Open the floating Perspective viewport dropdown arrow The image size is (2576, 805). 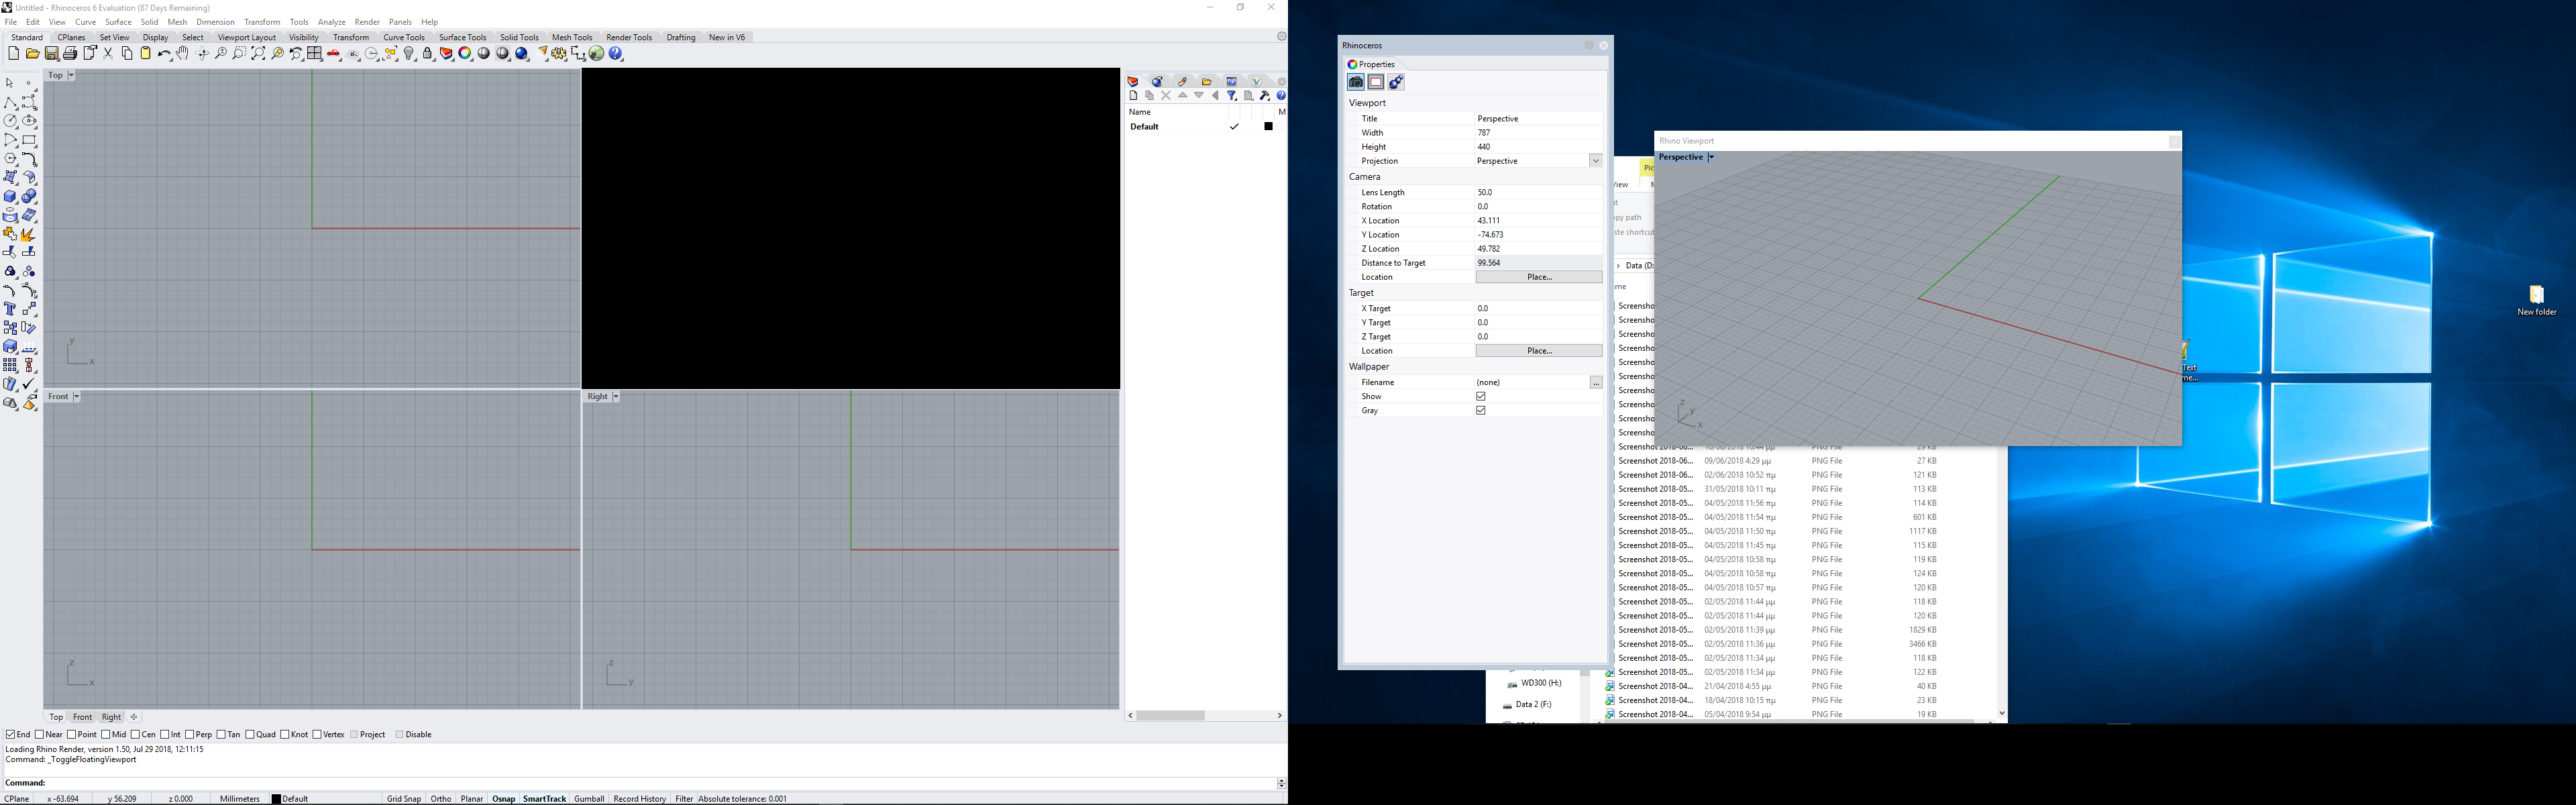pyautogui.click(x=1711, y=158)
